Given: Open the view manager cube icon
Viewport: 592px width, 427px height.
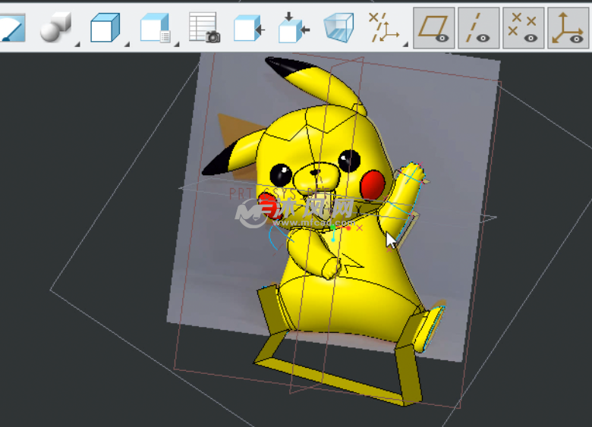Looking at the screenshot, I should (155, 27).
